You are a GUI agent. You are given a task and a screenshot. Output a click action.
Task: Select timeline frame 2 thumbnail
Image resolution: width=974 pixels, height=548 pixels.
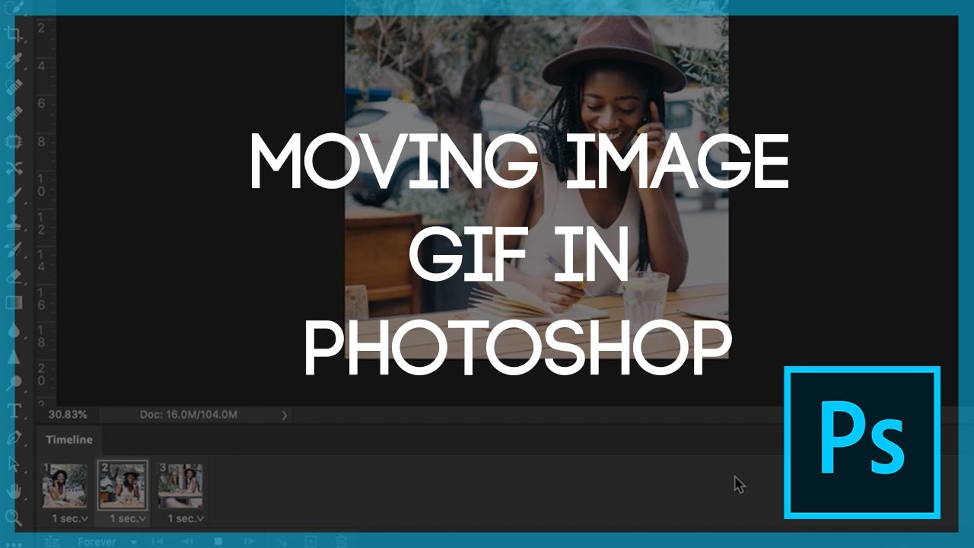click(123, 485)
